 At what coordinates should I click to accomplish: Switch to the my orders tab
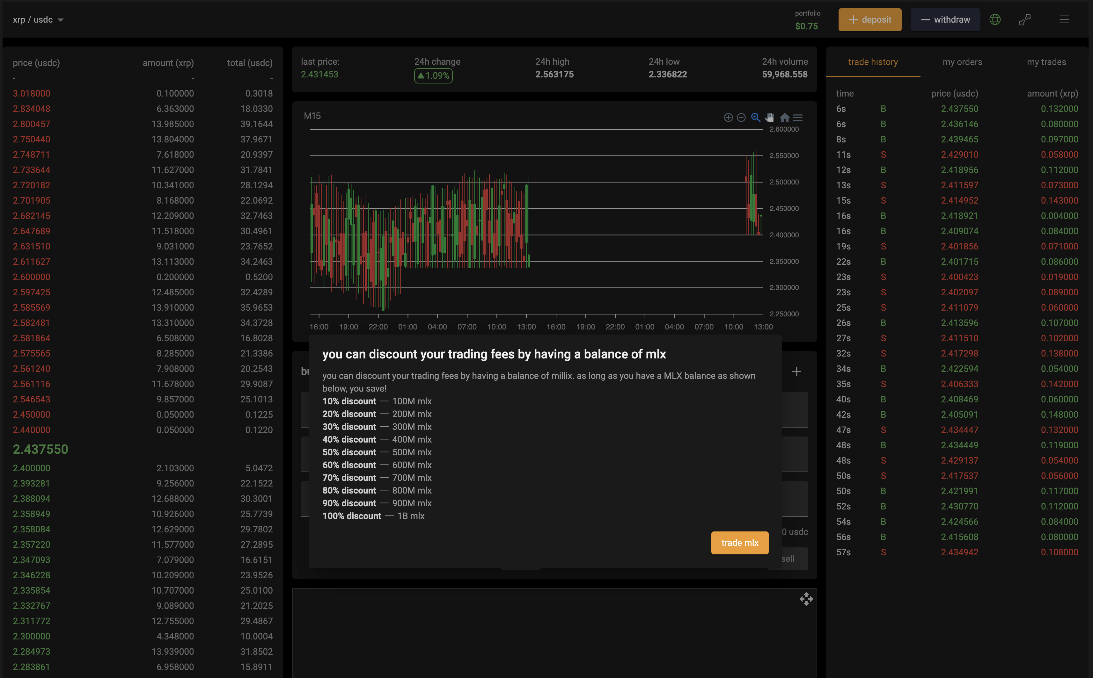962,62
